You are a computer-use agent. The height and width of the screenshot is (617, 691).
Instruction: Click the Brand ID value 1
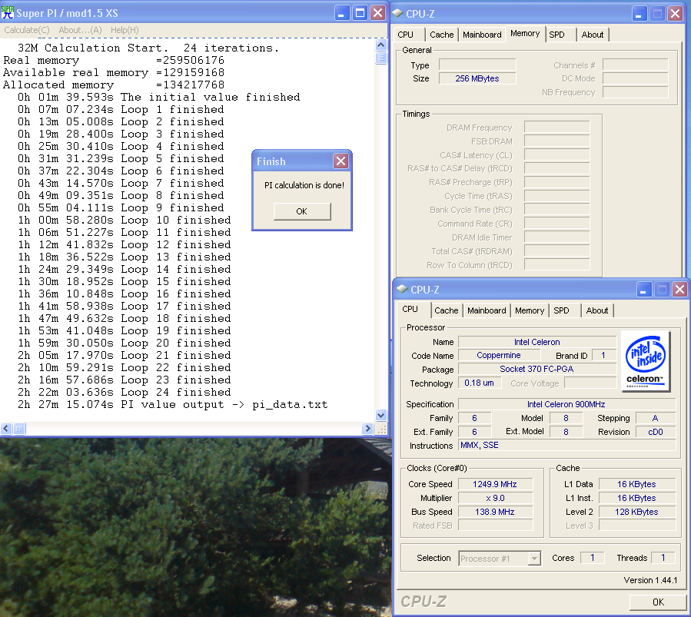[x=603, y=355]
